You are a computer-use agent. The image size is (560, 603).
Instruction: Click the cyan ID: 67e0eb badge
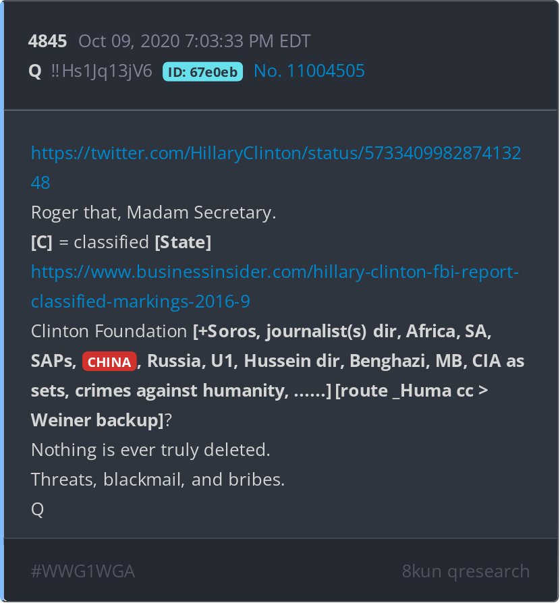[x=202, y=71]
